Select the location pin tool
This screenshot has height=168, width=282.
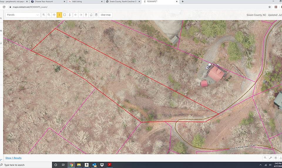(x=86, y=15)
